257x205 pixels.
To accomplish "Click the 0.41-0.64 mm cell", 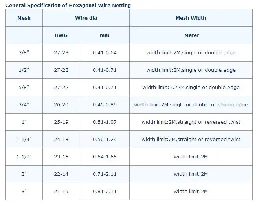I will (x=105, y=53).
